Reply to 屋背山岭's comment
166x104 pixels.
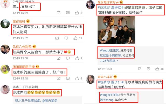pyautogui.click(x=66, y=38)
